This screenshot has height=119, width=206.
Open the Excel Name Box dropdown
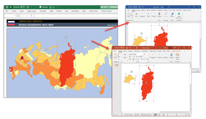coord(15,16)
